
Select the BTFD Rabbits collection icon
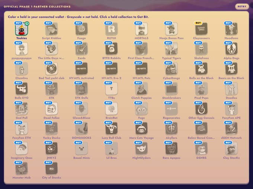(112, 49)
